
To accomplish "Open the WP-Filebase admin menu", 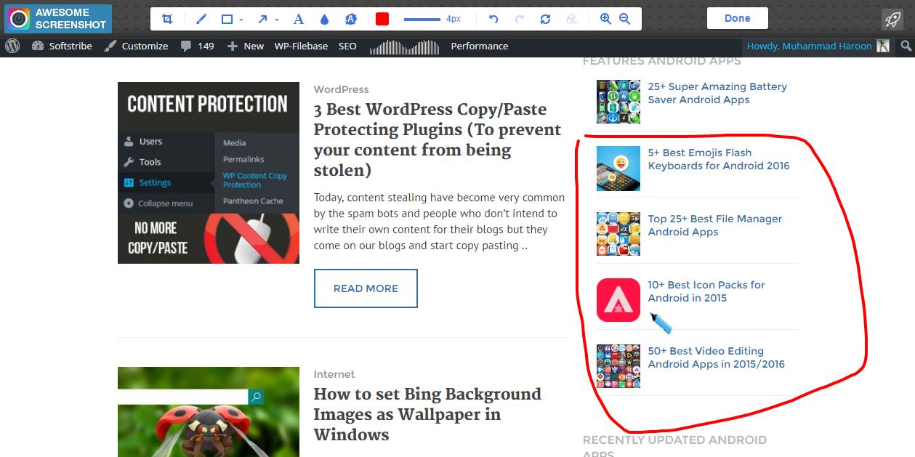I will (x=301, y=46).
